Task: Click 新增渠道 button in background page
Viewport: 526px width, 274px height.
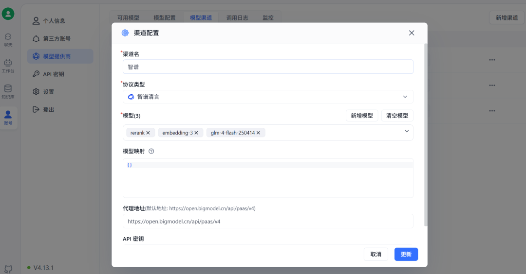Action: (x=507, y=17)
